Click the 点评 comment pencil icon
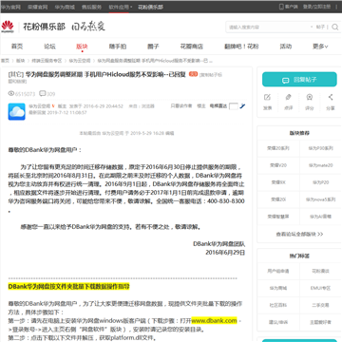This screenshot has height=342, width=342. [x=288, y=97]
